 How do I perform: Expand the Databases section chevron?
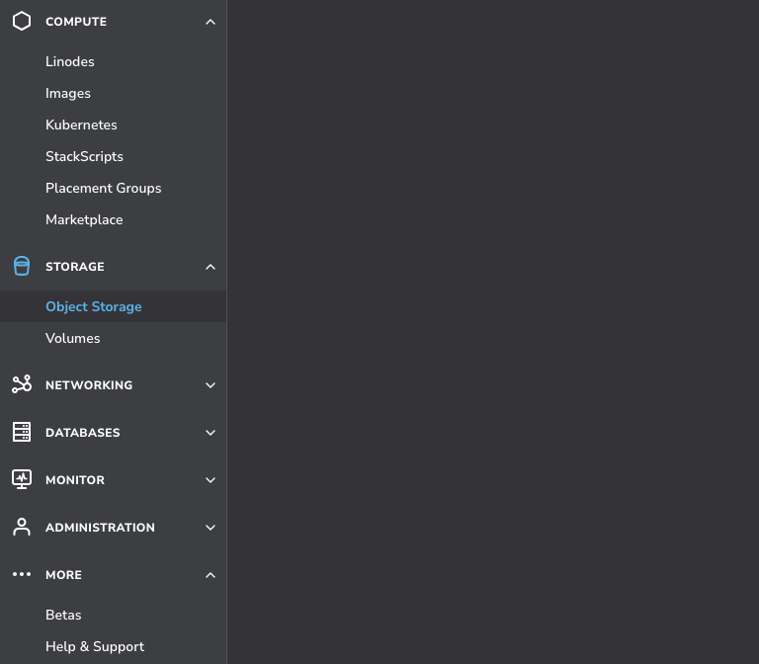point(210,433)
